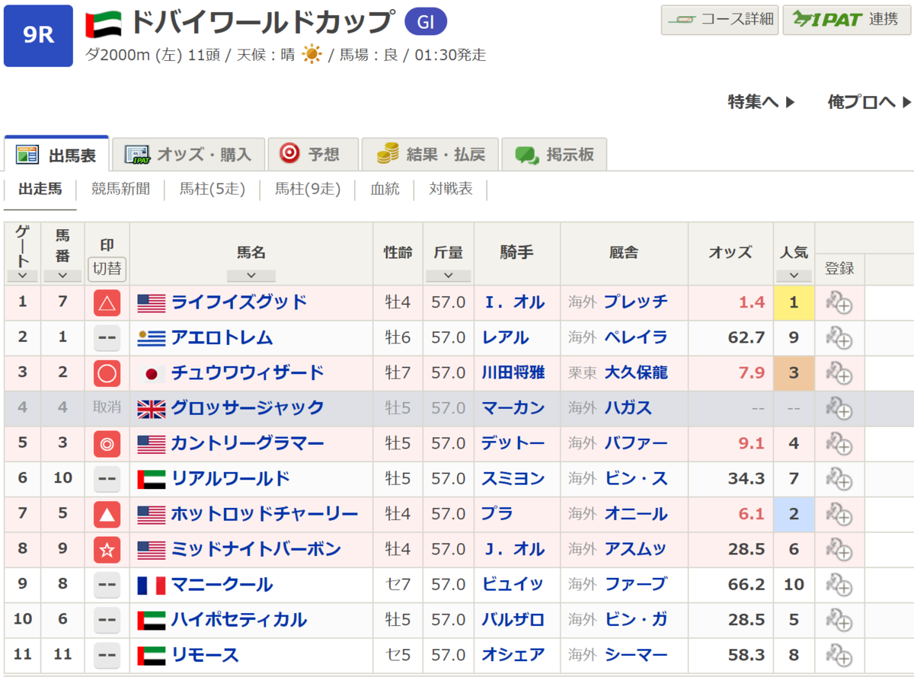This screenshot has height=677, width=914.
Task: Open jockey page for オシェア
Action: coord(513,655)
